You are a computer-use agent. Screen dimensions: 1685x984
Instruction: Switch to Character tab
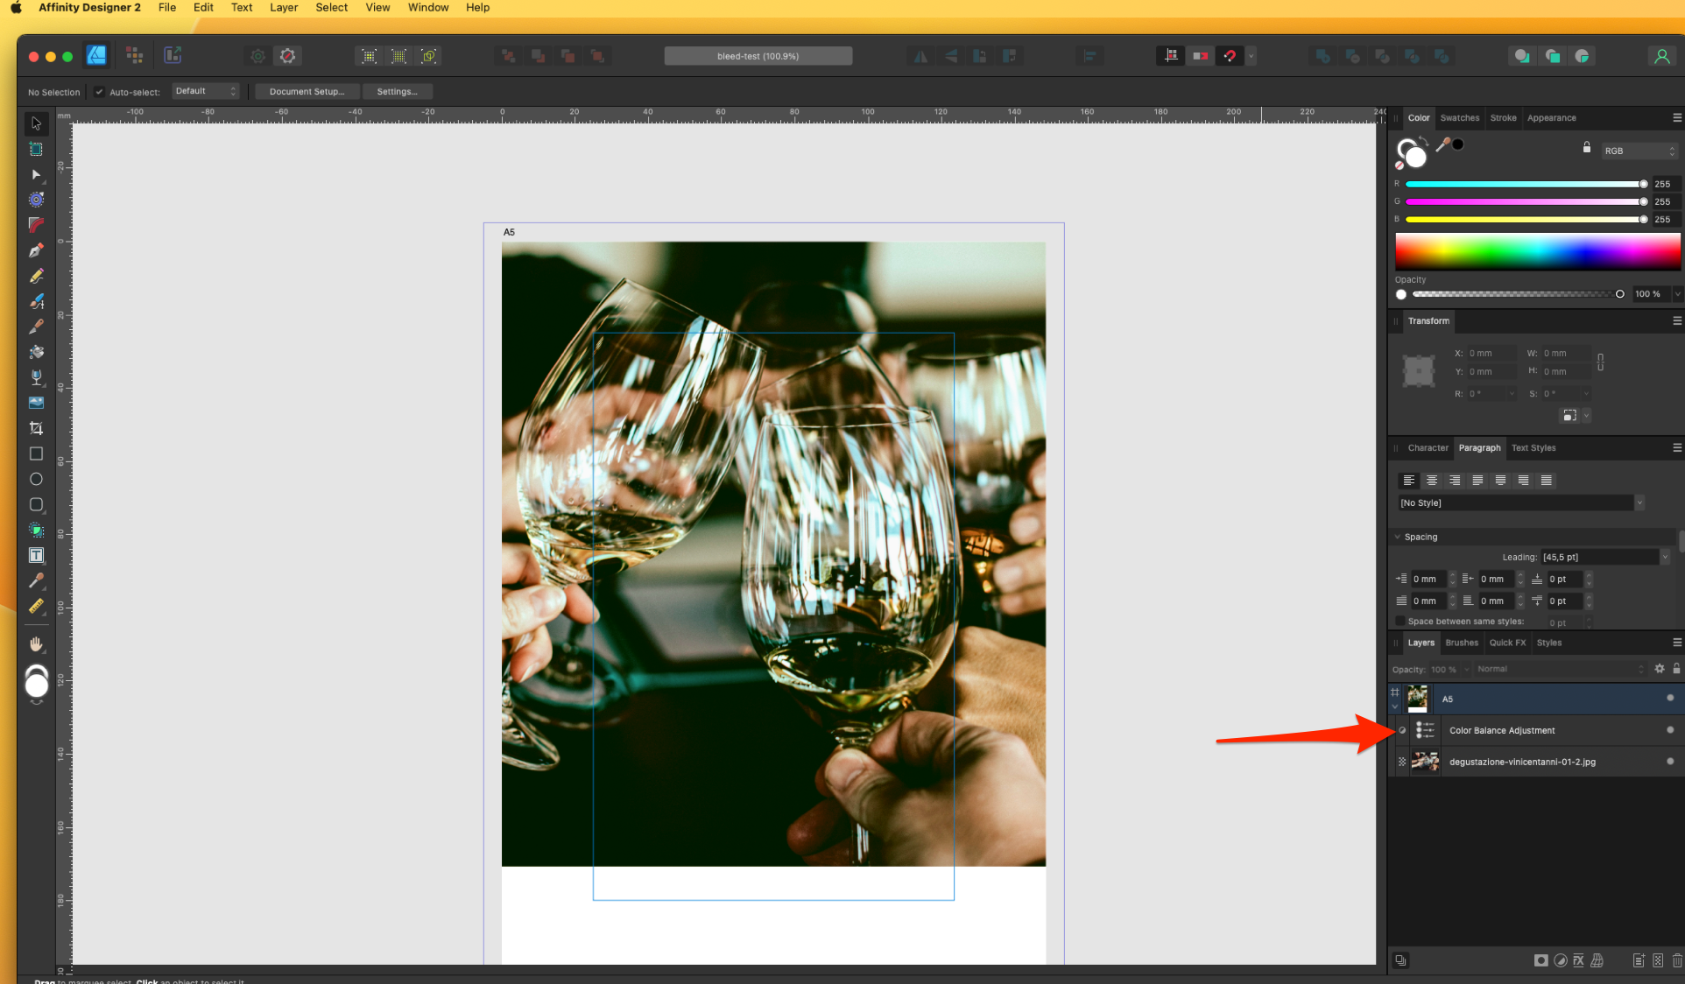[x=1428, y=447]
